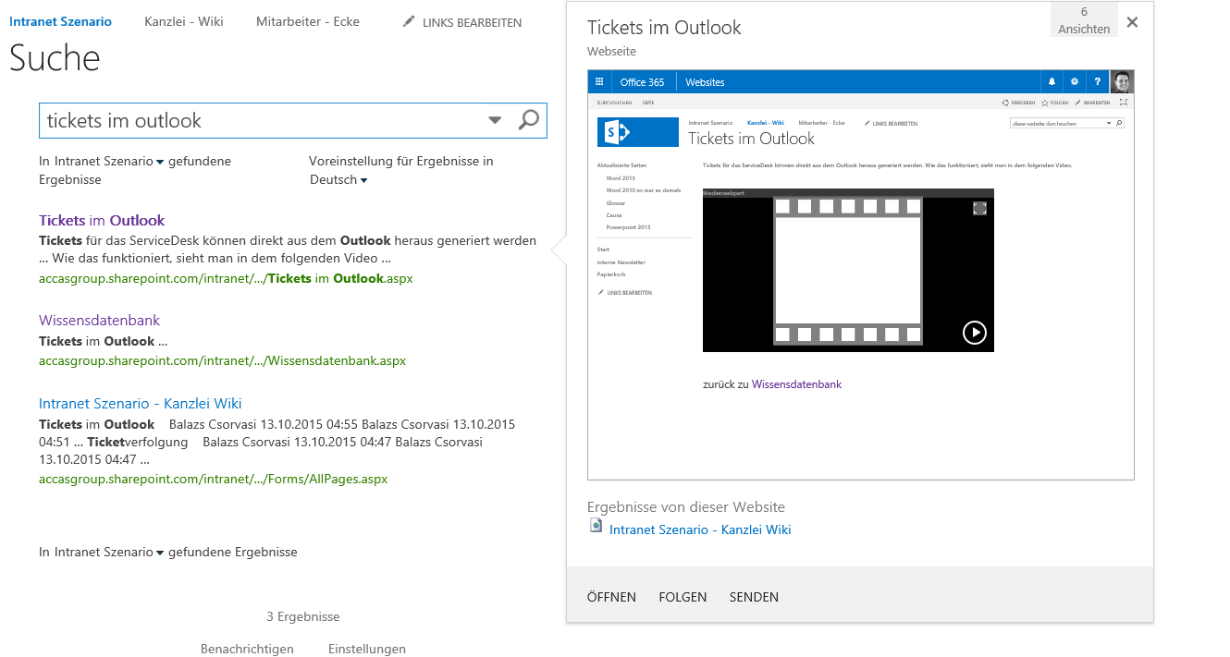Click the user profile picture in preview

pos(1122,81)
